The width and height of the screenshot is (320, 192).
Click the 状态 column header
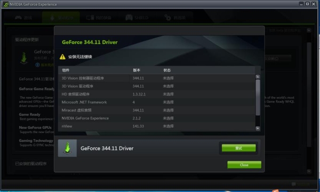pyautogui.click(x=167, y=70)
